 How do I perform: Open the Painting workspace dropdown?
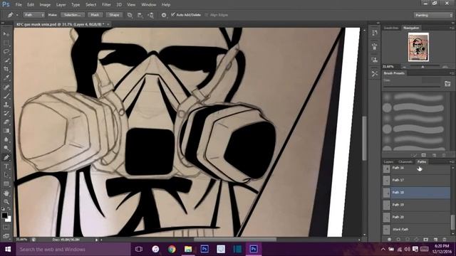pyautogui.click(x=433, y=15)
